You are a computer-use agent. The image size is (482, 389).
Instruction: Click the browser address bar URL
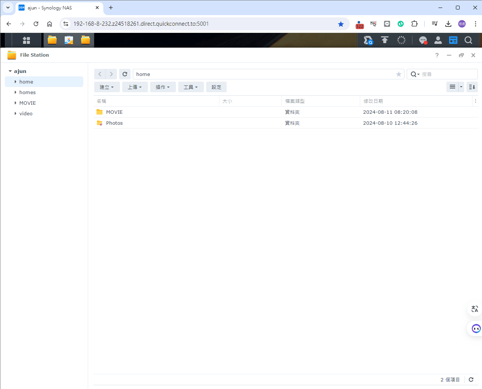[x=141, y=24]
